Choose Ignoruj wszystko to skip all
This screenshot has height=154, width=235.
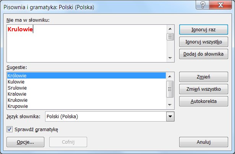[x=204, y=42]
